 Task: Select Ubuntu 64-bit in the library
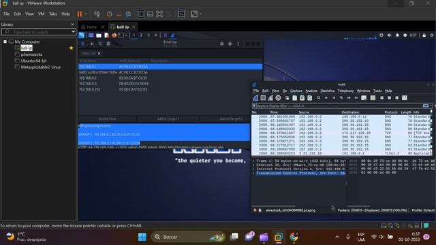tap(33, 61)
